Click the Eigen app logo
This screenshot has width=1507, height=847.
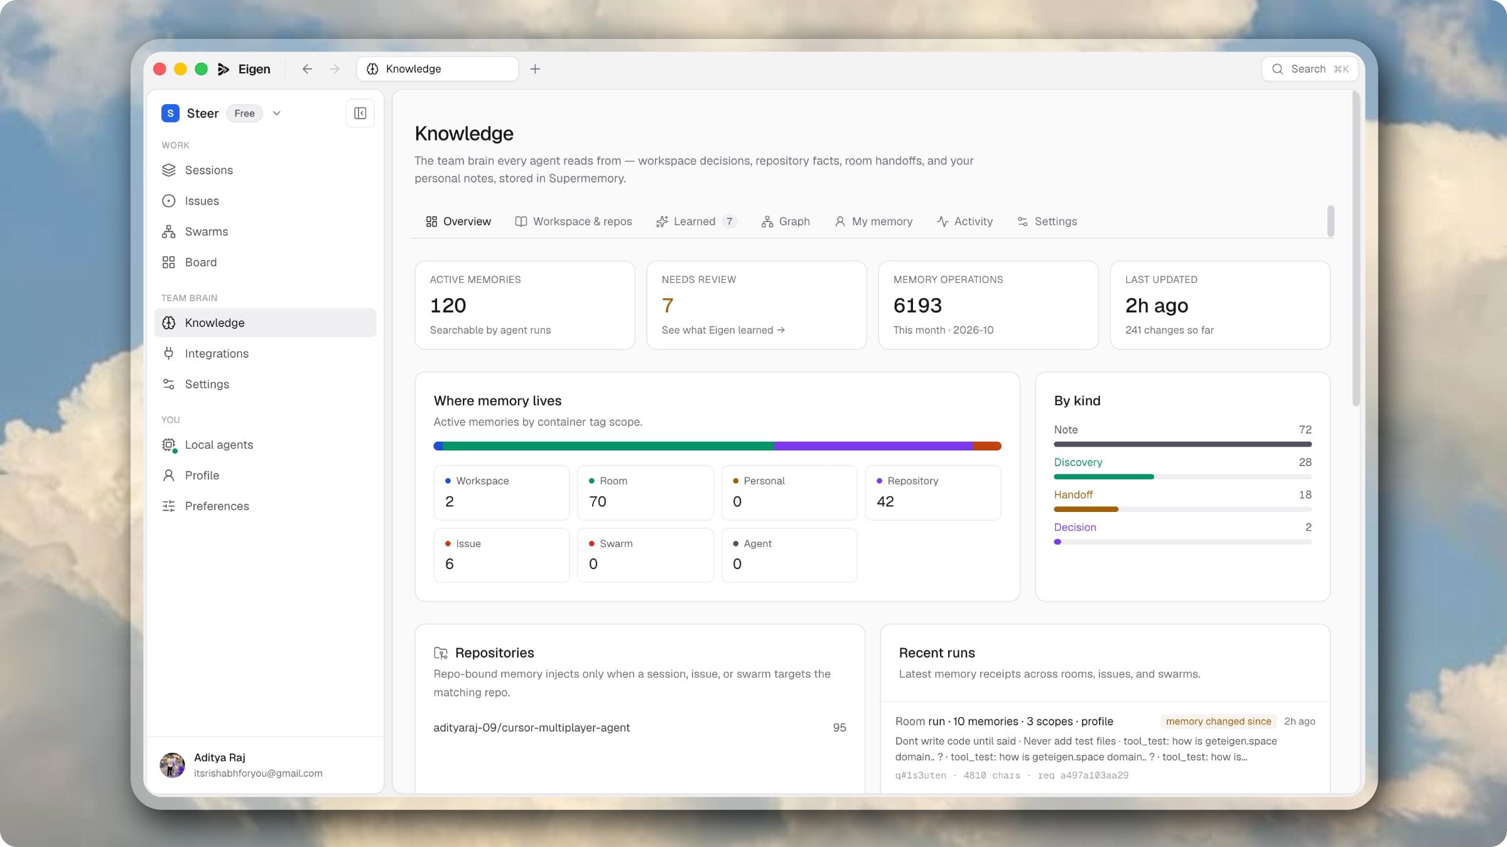tap(224, 69)
